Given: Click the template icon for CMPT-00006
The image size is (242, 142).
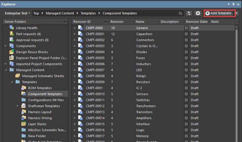Looking at the screenshot, I should point(80,64).
